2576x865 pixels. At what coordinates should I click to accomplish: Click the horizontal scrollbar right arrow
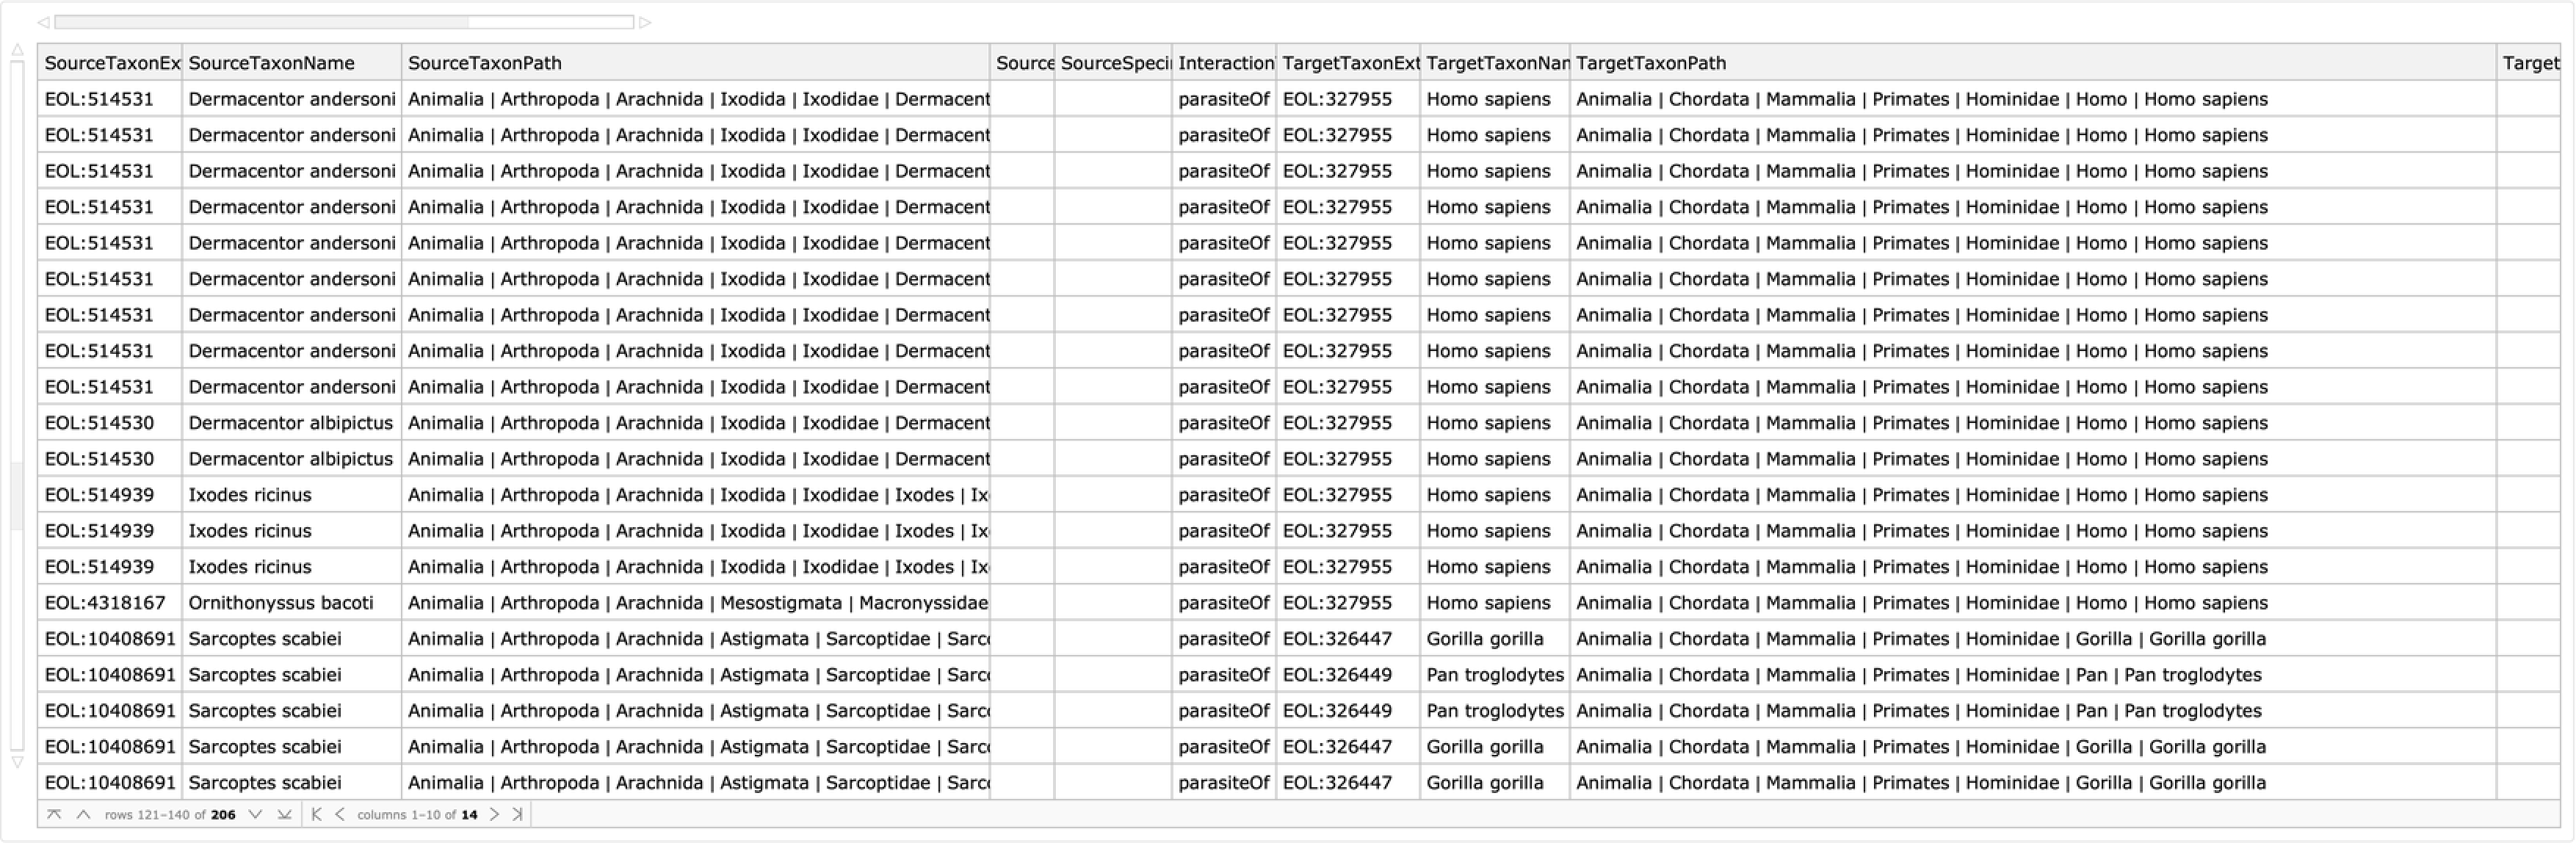(x=646, y=22)
